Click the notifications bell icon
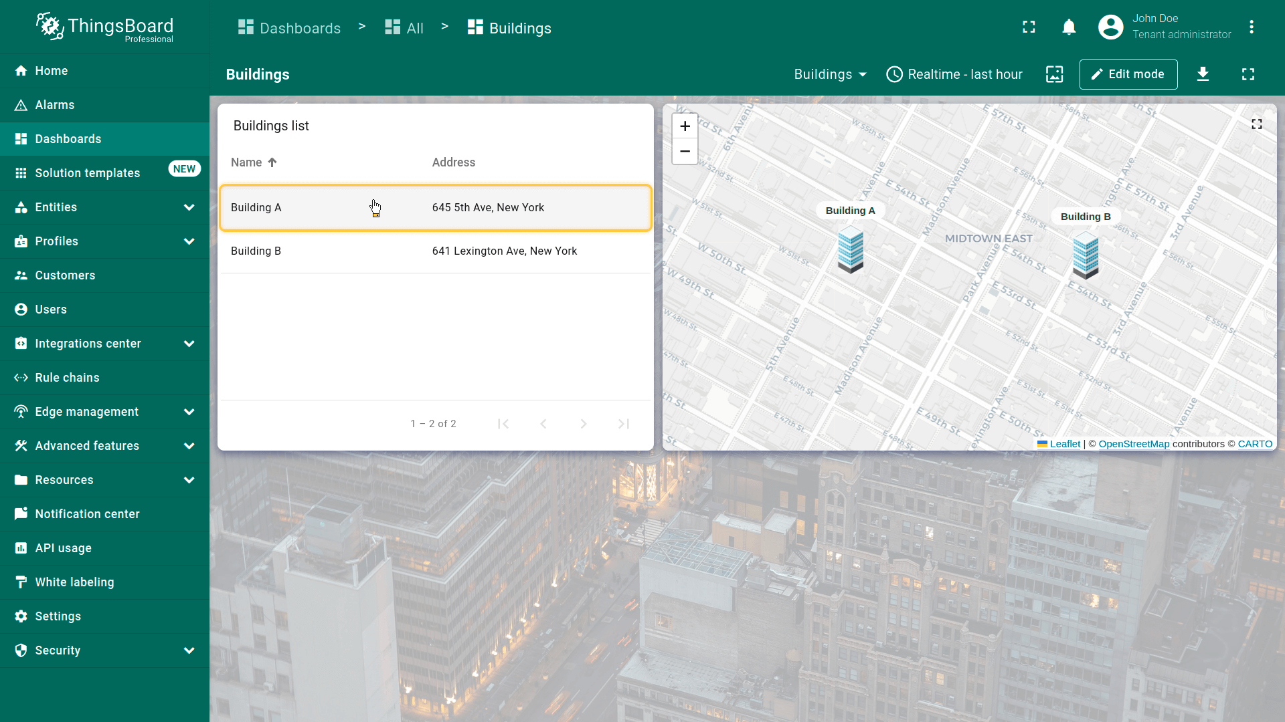 point(1069,27)
